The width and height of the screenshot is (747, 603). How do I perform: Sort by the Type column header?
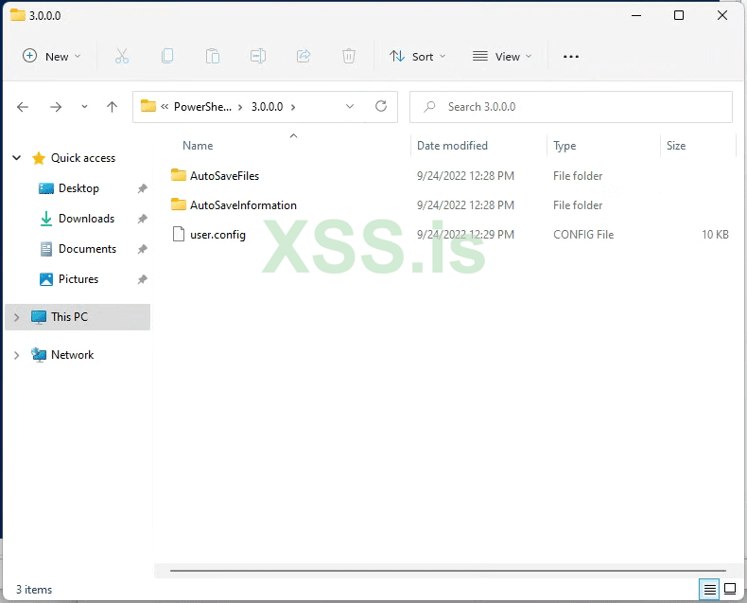565,146
